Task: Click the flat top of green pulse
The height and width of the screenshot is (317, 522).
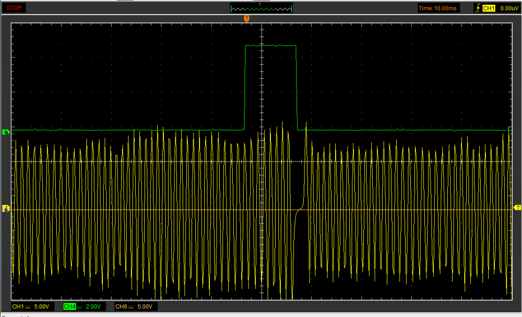Action: 270,46
